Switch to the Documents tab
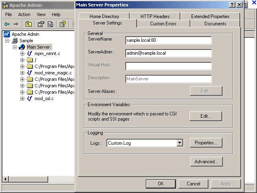Viewport: 257px width, 193px height. click(x=215, y=24)
